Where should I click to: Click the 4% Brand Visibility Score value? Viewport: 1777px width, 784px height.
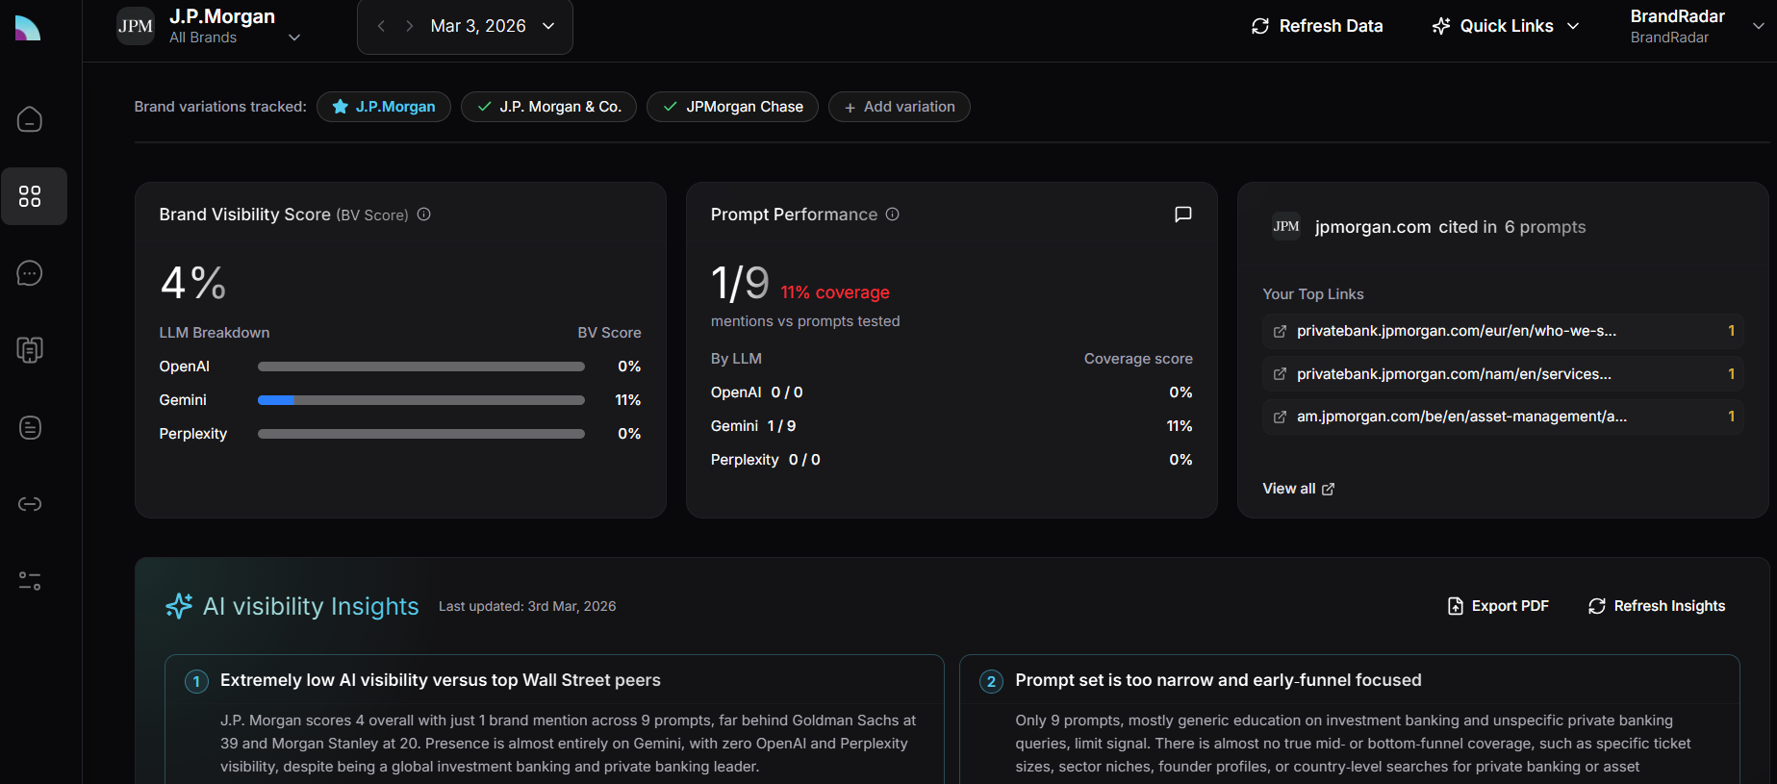193,283
